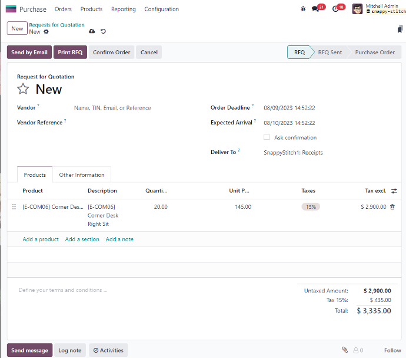
Task: Select the Purchase Order status stage
Action: 375,52
